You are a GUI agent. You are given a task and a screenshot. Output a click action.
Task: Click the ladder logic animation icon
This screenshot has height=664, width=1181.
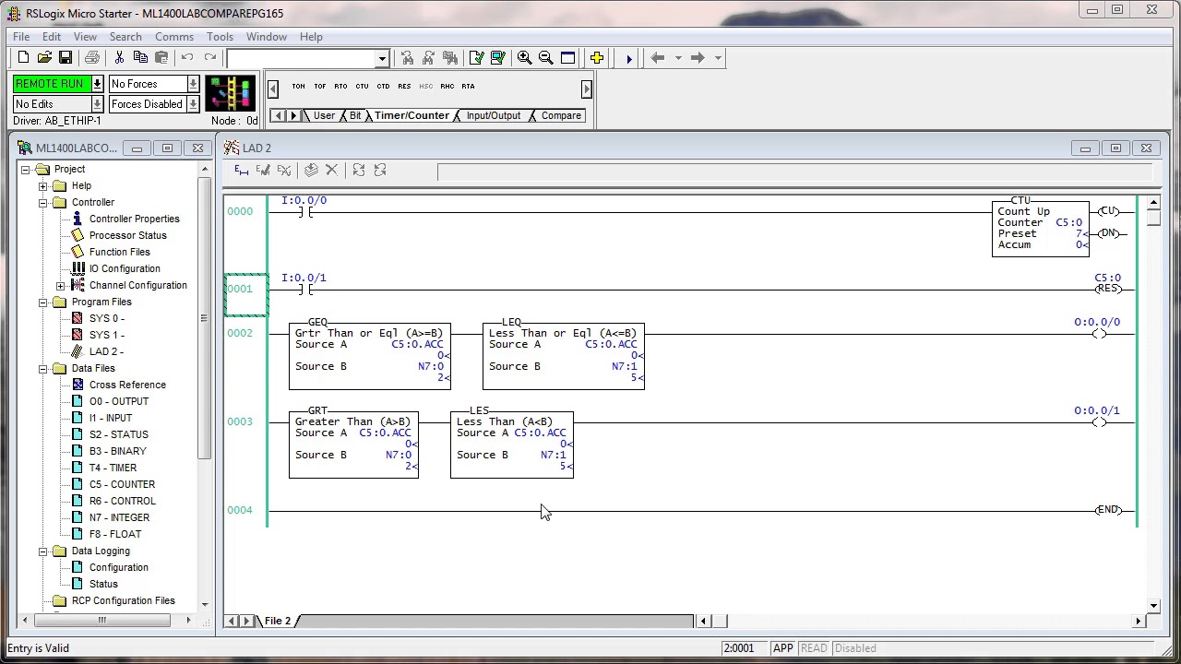230,93
